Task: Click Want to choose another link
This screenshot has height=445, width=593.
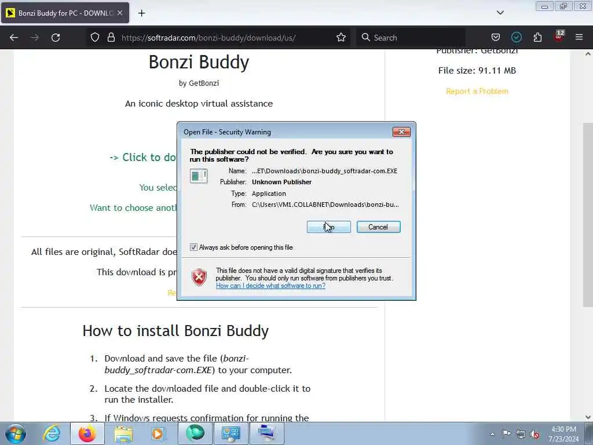Action: click(133, 208)
